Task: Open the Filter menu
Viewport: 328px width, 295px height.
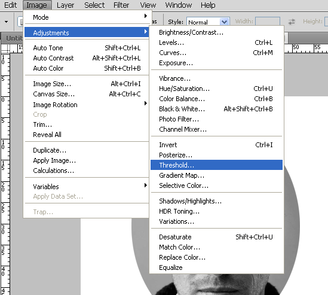Action: point(121,5)
